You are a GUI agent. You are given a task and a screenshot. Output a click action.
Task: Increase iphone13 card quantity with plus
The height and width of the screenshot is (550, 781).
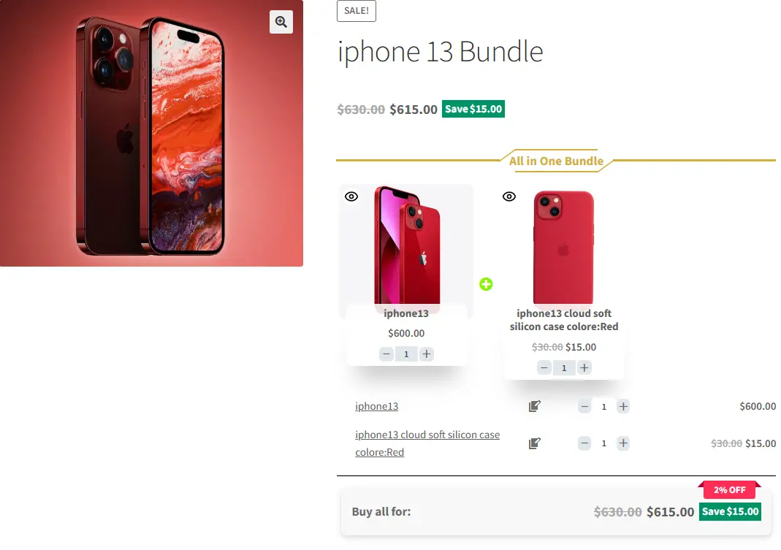pos(427,354)
